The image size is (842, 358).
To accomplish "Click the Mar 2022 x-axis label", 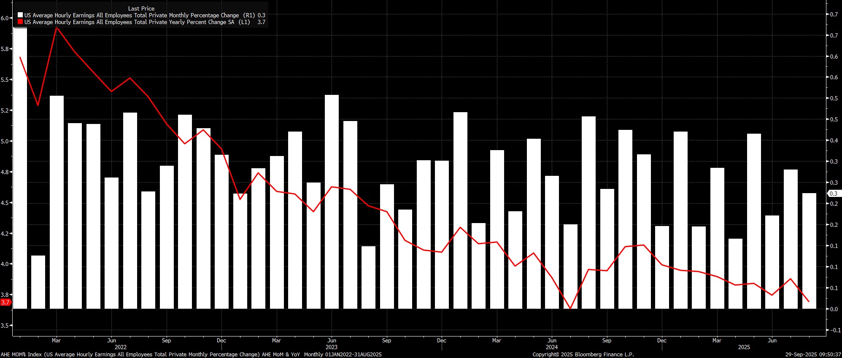I will click(56, 340).
